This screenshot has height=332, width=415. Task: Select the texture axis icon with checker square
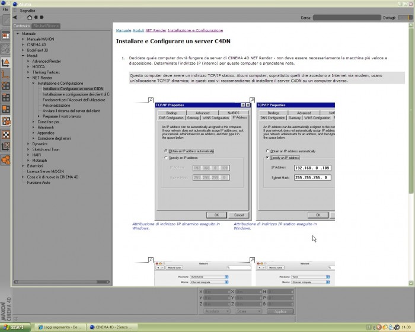[x=5, y=146]
